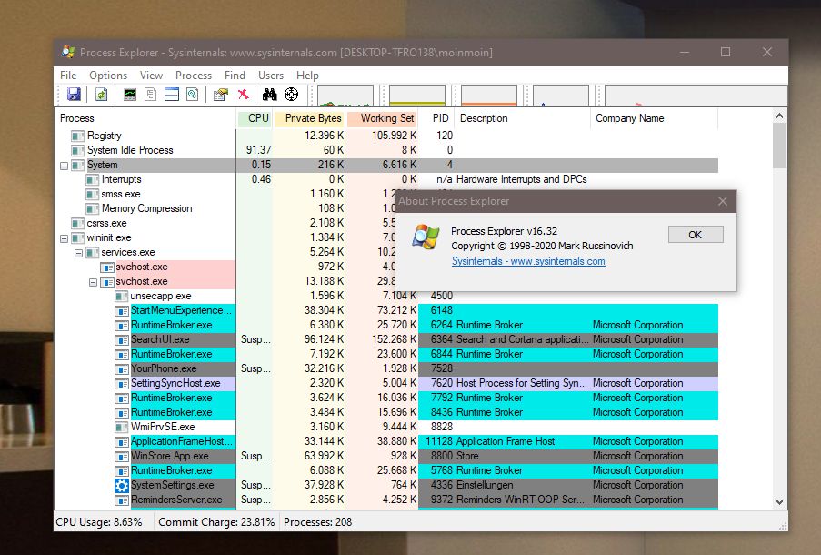Select the SearchUI.exe process

[x=160, y=339]
